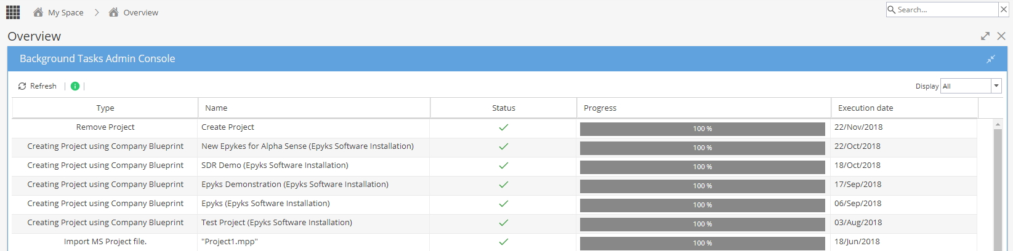This screenshot has height=251, width=1013.
Task: Sort by the Name column header
Action: (x=314, y=108)
